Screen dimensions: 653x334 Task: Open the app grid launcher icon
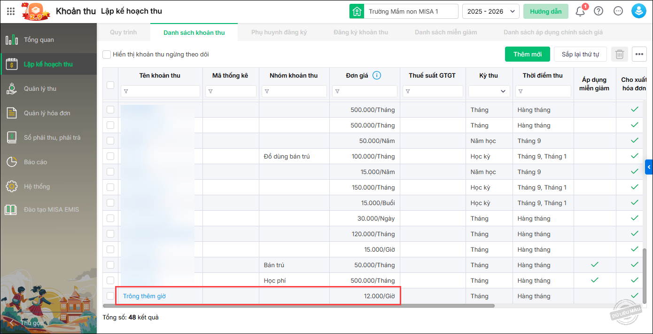11,11
